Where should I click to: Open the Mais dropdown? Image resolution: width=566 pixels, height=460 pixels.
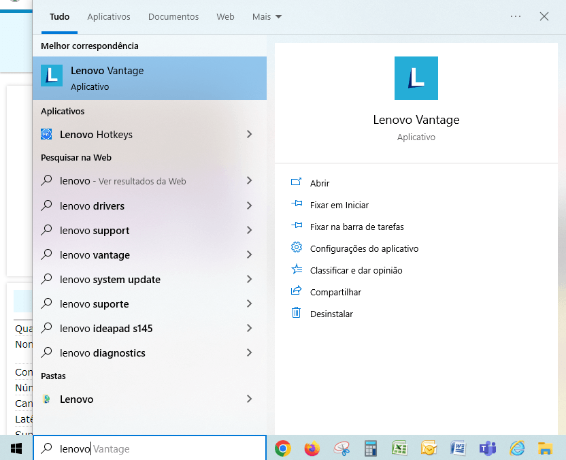click(x=267, y=16)
